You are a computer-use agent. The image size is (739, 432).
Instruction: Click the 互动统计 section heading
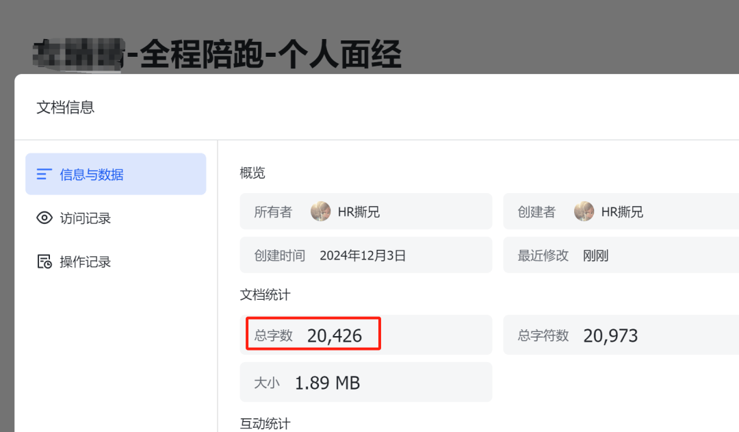(x=265, y=424)
